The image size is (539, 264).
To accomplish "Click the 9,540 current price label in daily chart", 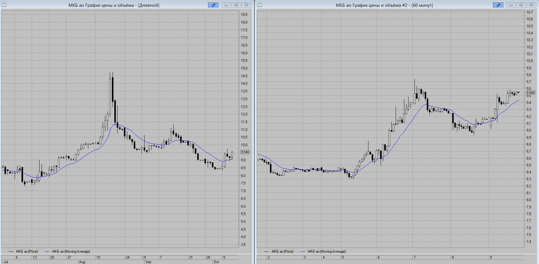I will coord(245,152).
